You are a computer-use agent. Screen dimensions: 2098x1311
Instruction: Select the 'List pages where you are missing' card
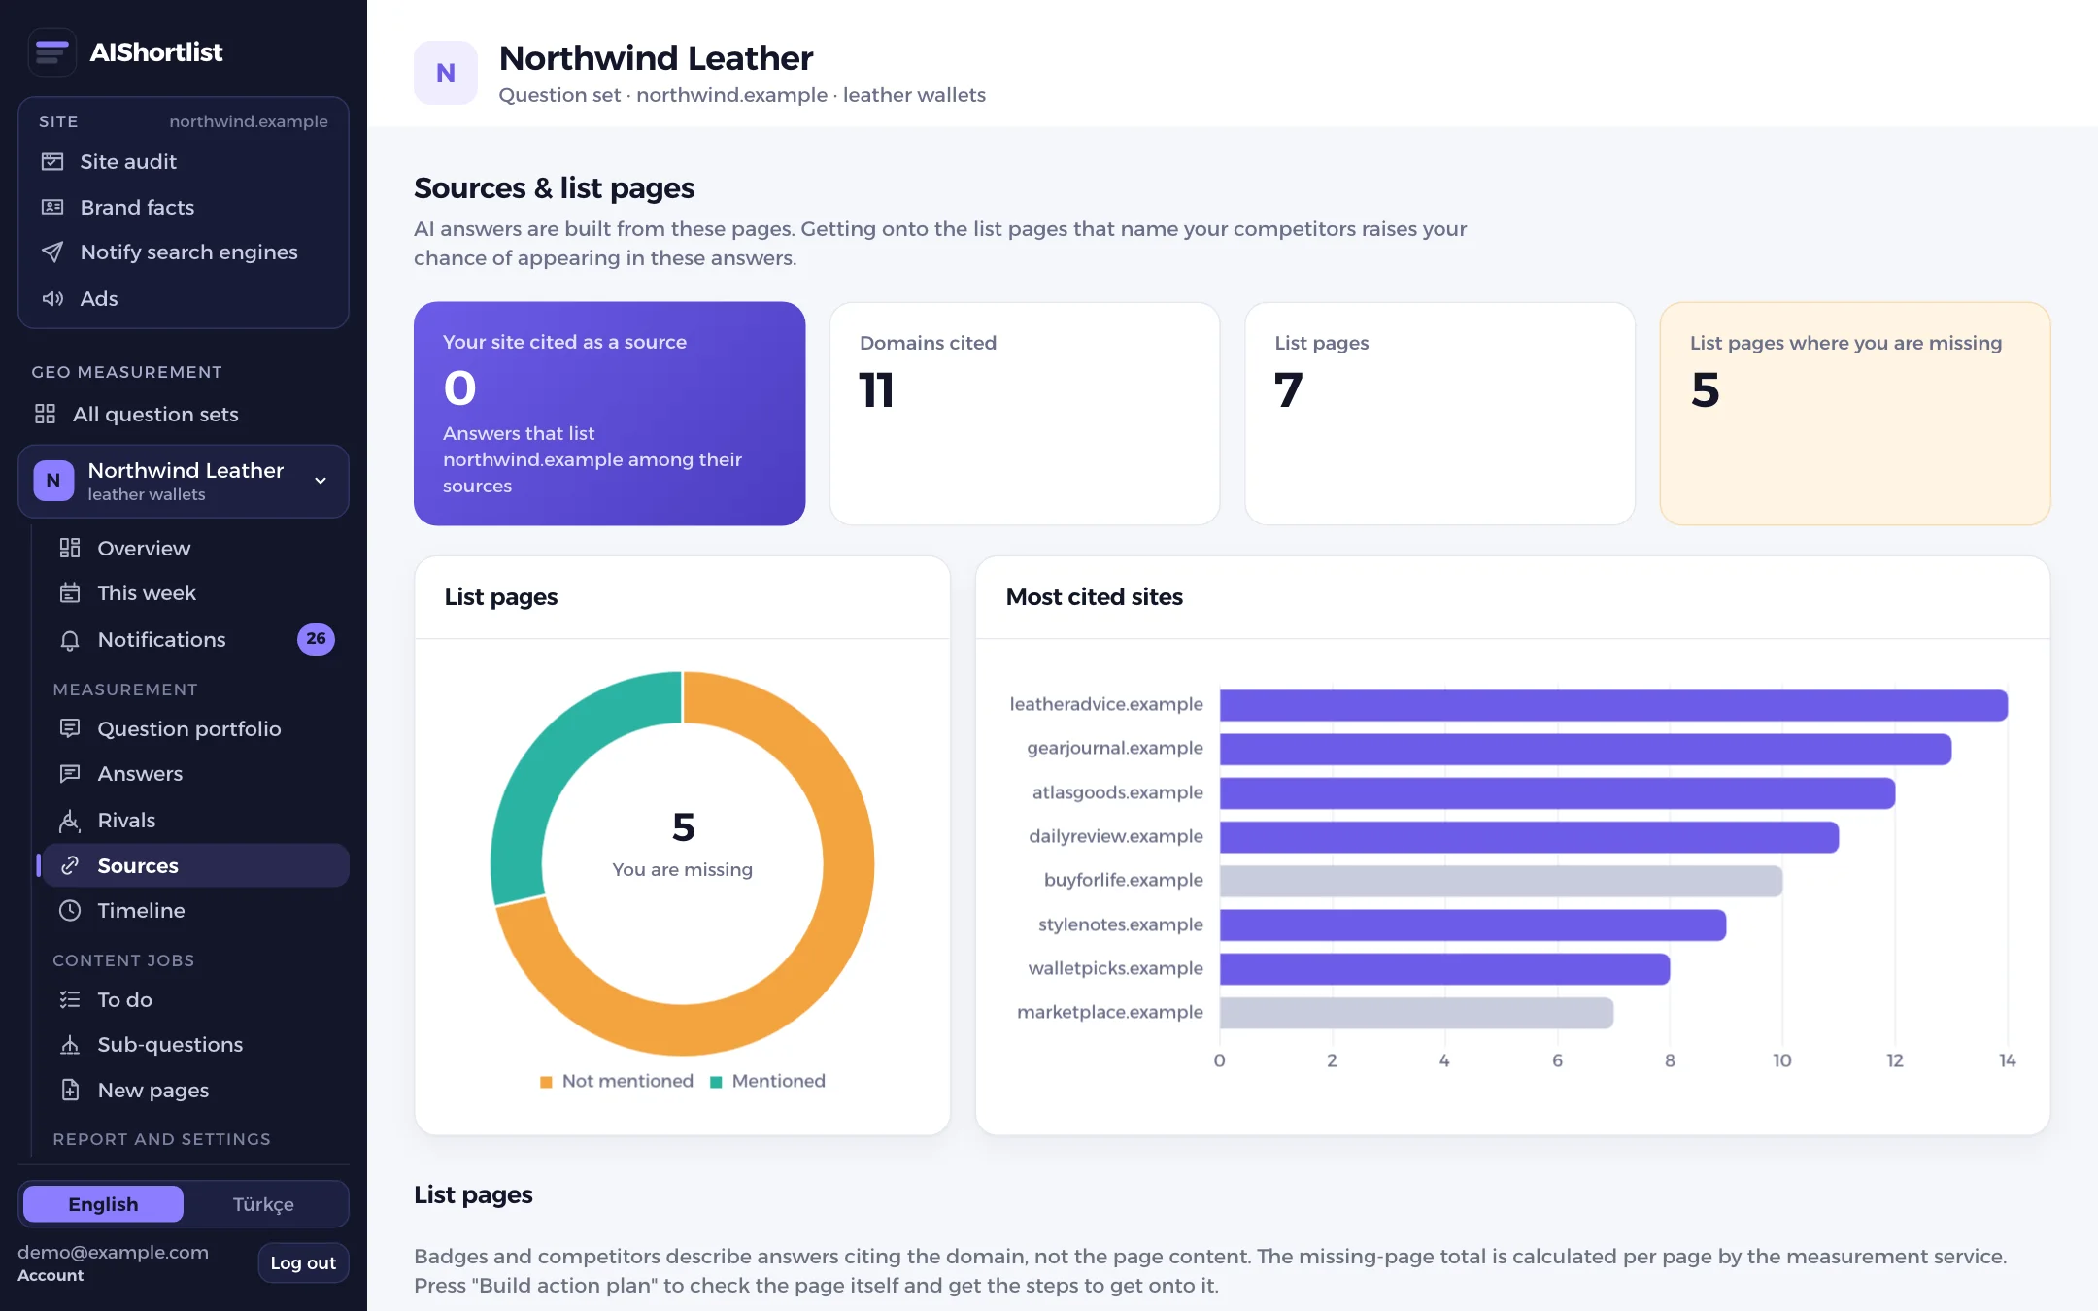pyautogui.click(x=1854, y=414)
